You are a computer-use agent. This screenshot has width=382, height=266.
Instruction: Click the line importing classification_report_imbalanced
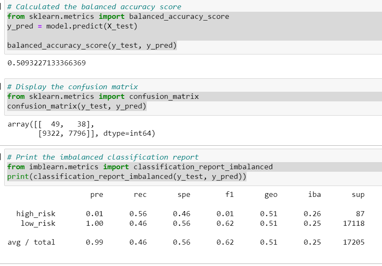pos(140,167)
